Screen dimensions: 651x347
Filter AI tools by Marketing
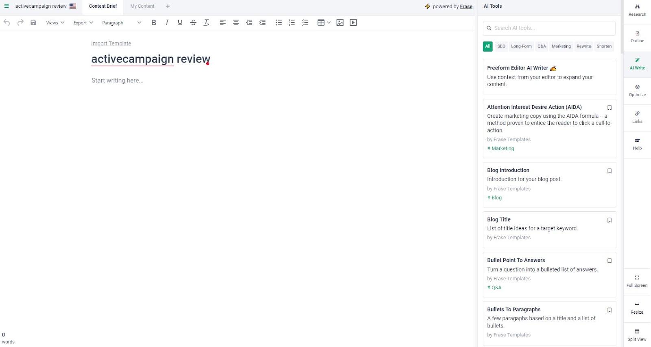click(x=561, y=46)
